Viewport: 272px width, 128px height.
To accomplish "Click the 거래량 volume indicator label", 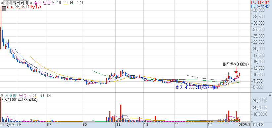I will point(10,95).
